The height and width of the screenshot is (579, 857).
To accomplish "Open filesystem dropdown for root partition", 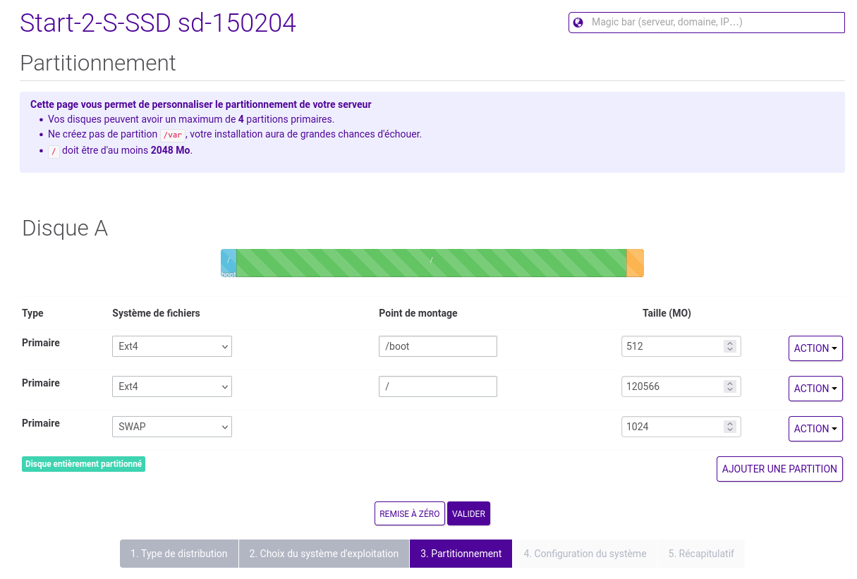I will (x=172, y=386).
